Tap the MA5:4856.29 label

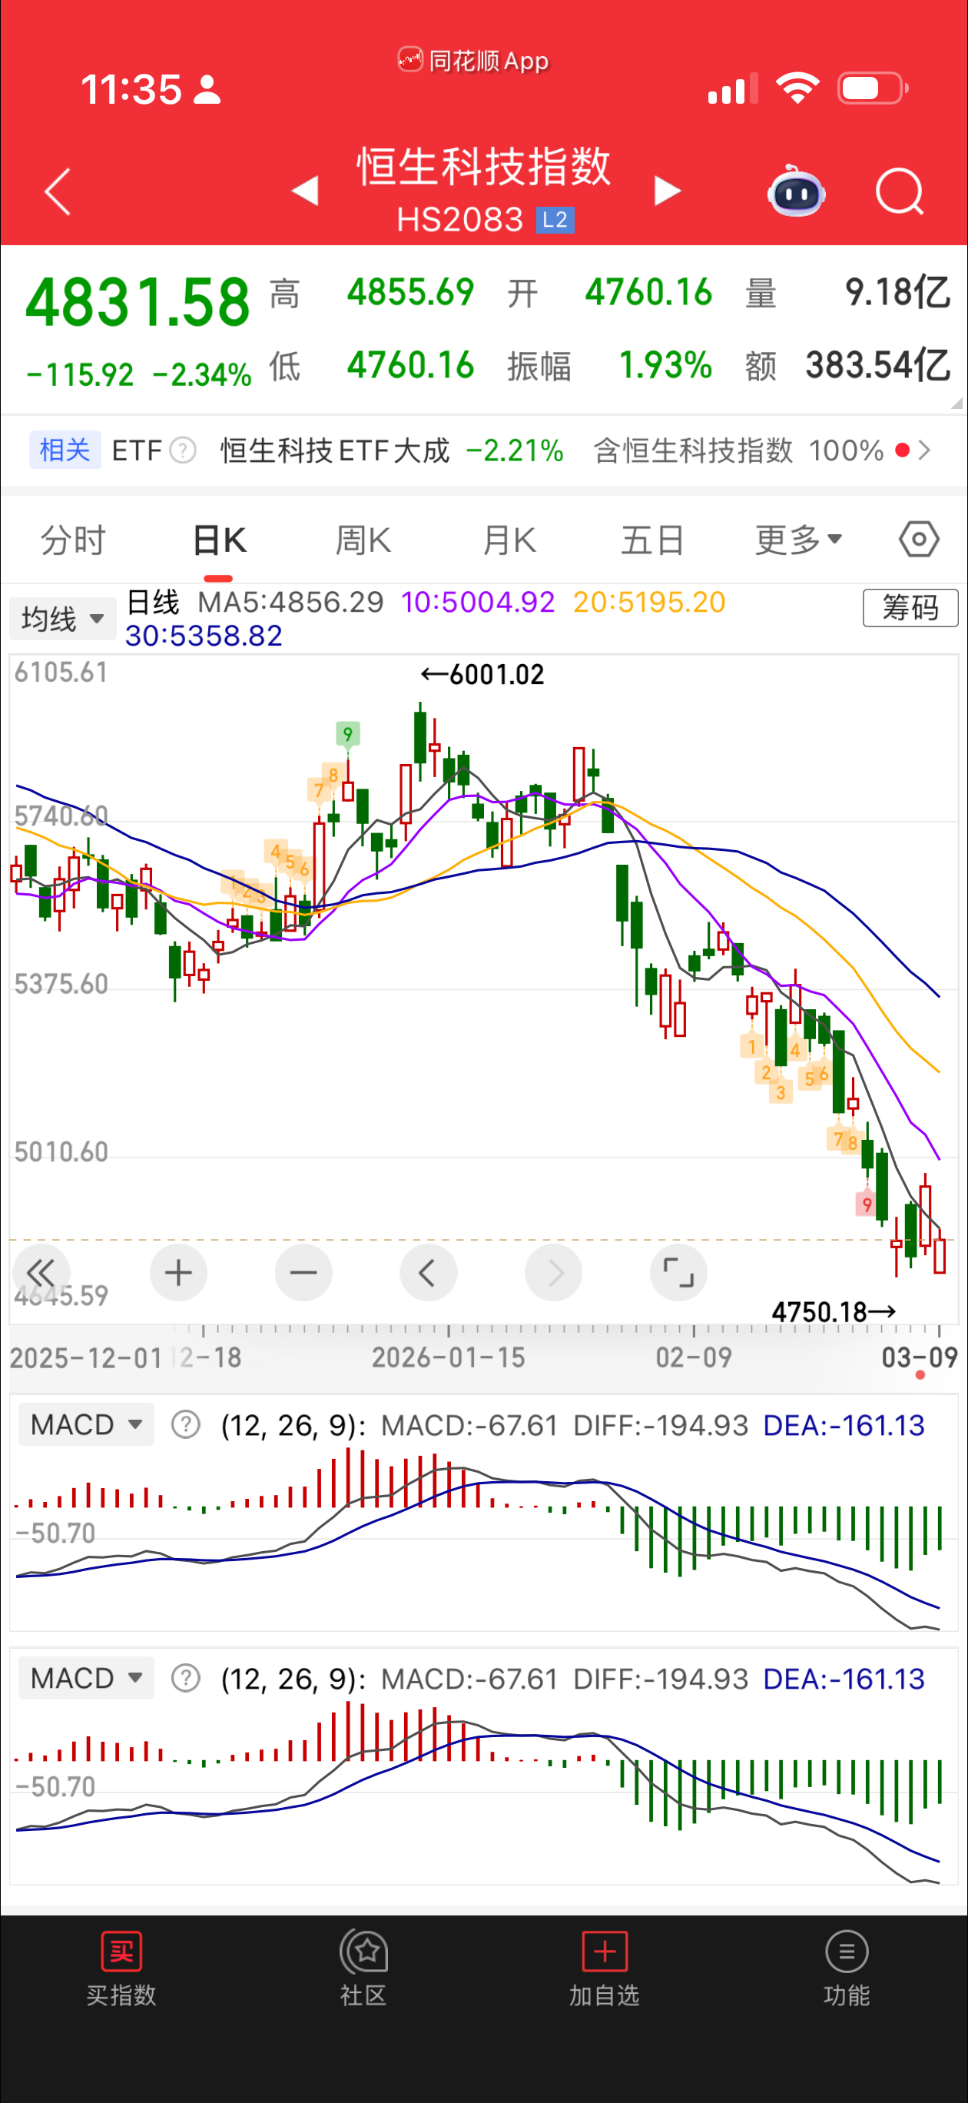290,602
